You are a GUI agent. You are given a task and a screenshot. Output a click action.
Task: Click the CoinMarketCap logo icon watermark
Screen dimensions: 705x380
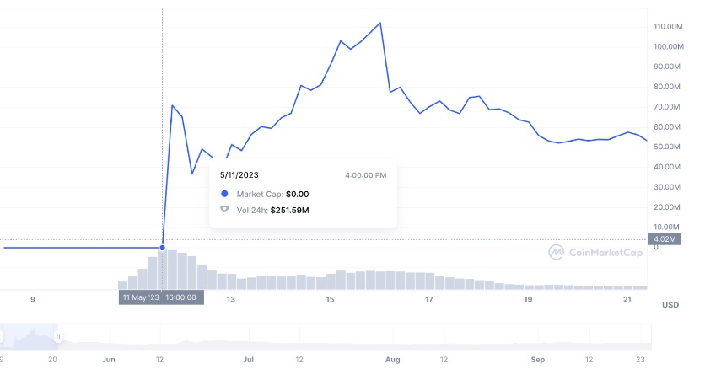(x=557, y=252)
